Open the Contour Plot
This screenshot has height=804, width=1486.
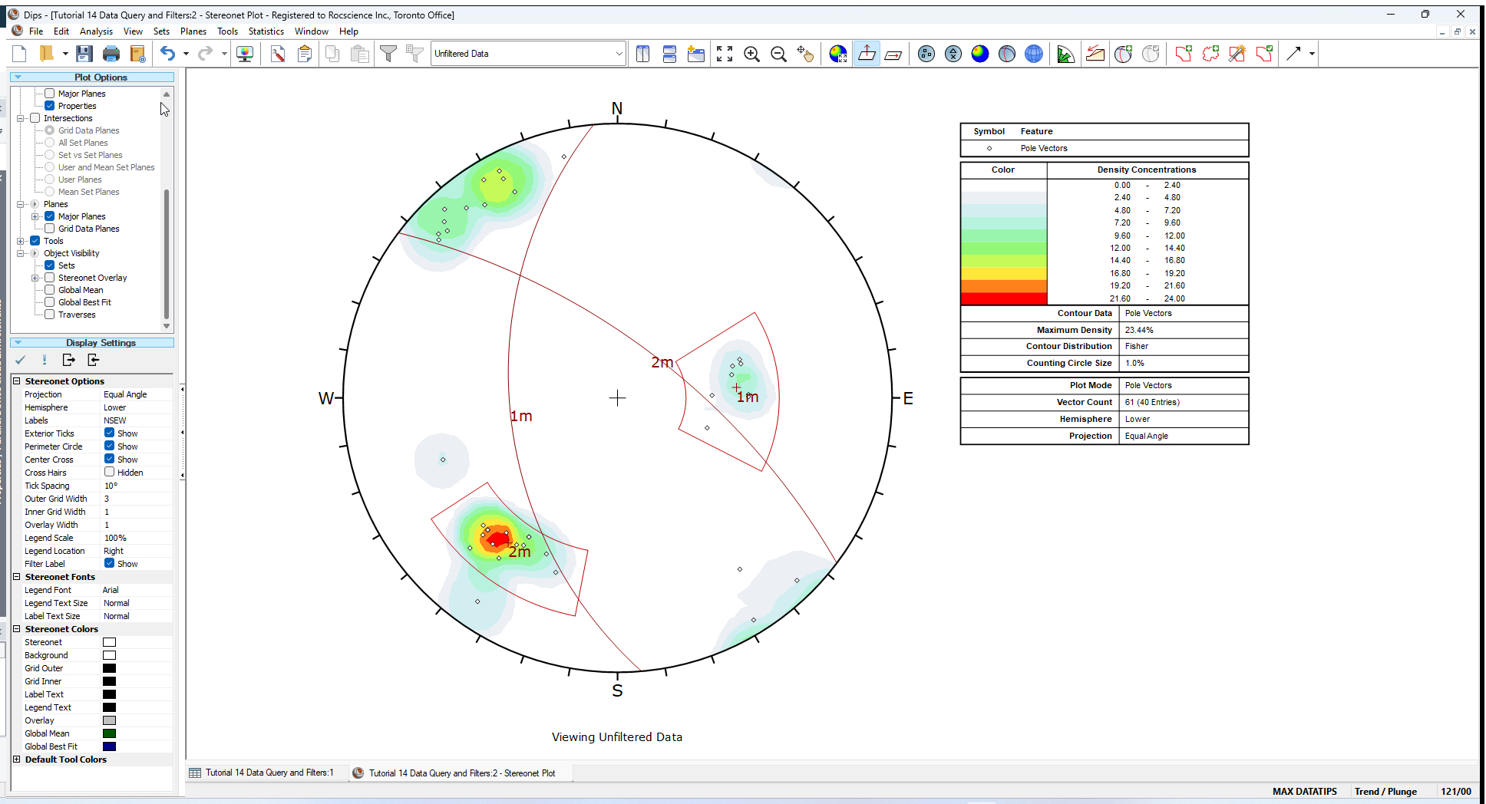(x=980, y=54)
